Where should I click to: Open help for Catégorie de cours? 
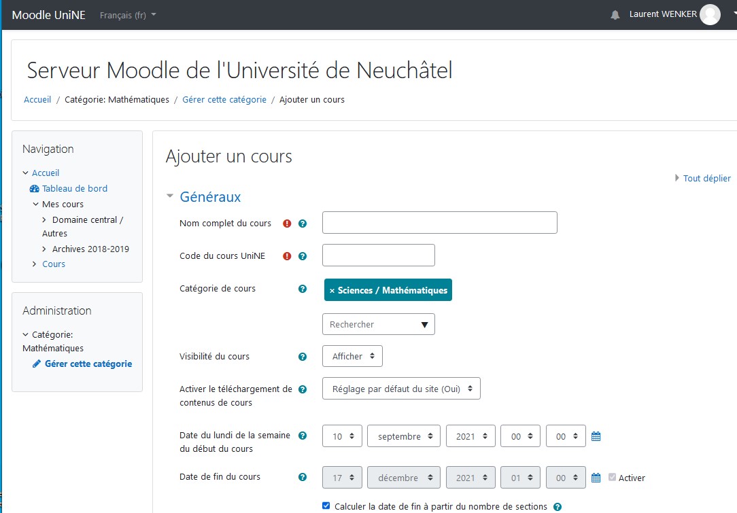tap(301, 289)
